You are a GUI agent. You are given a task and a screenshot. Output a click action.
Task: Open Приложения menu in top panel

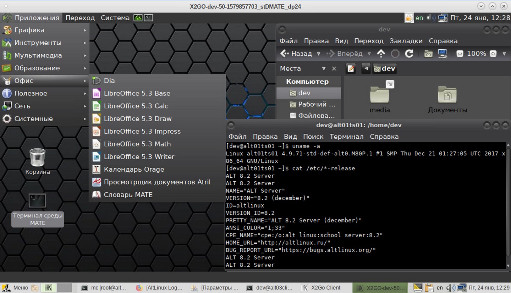click(x=32, y=17)
